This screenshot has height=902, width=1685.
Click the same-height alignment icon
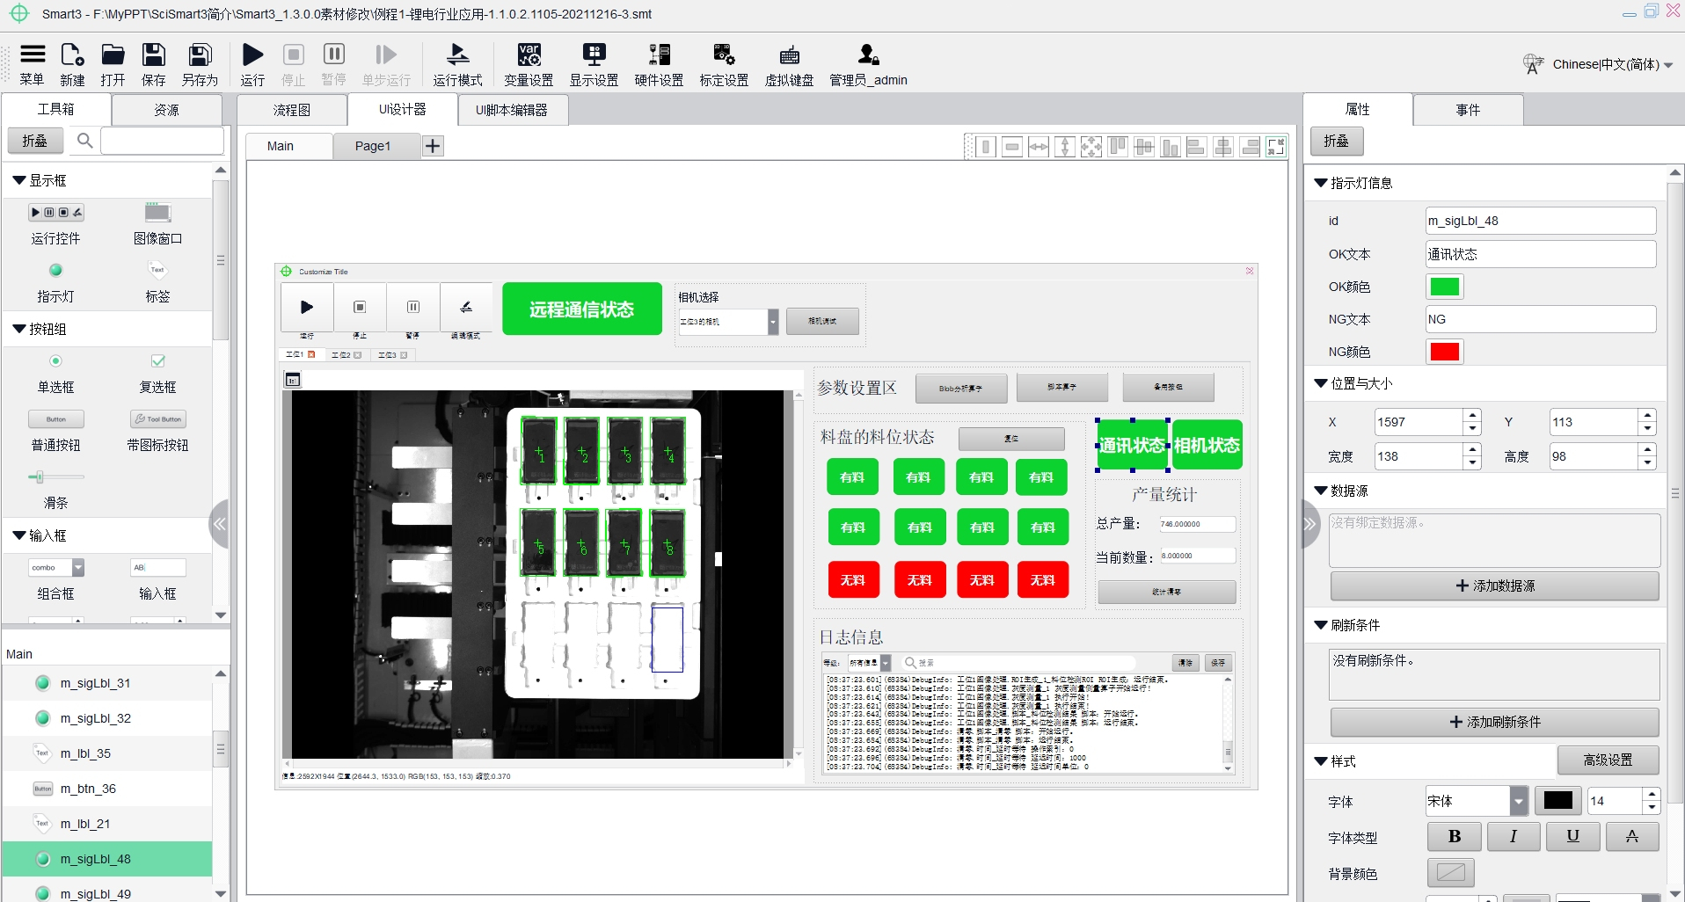[x=1012, y=147]
